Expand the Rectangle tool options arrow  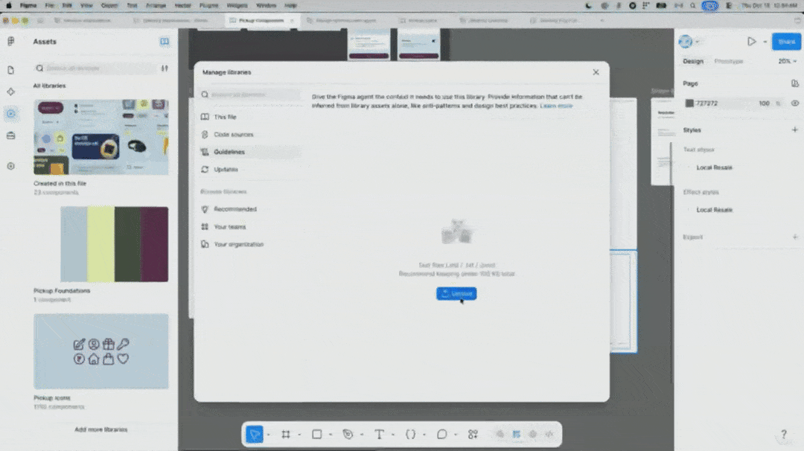pyautogui.click(x=331, y=435)
